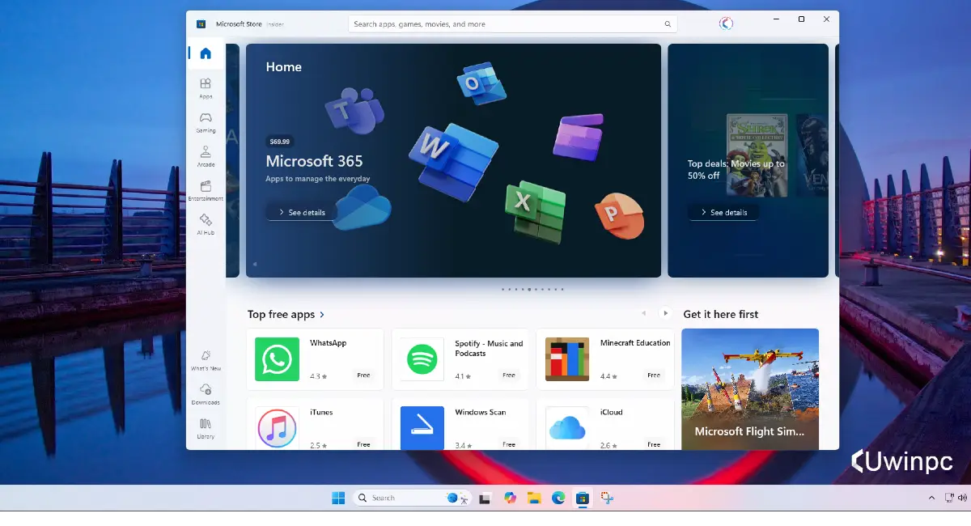The image size is (971, 526).
Task: Click Spotify - Music and Podcasts title
Action: 489,349
